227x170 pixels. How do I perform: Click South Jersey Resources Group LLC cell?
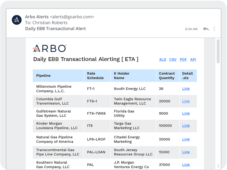[x=133, y=152]
